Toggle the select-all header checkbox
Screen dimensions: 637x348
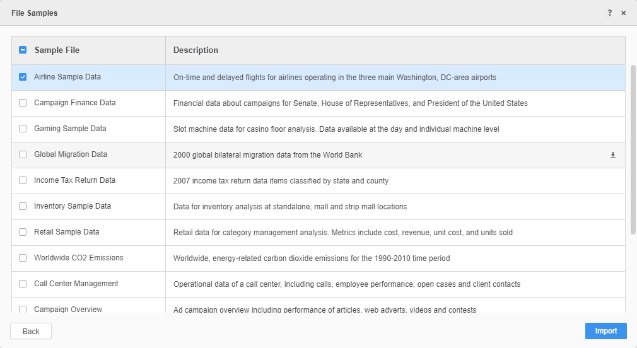tap(23, 50)
